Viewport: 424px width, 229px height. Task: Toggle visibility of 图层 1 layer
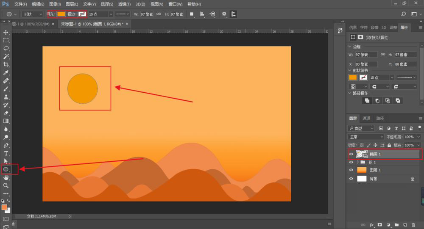tap(351, 170)
